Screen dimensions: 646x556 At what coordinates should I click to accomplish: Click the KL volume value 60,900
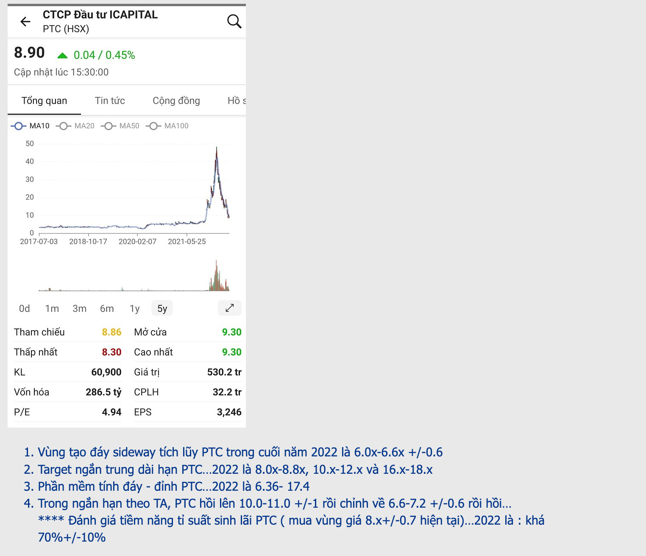[x=106, y=372]
